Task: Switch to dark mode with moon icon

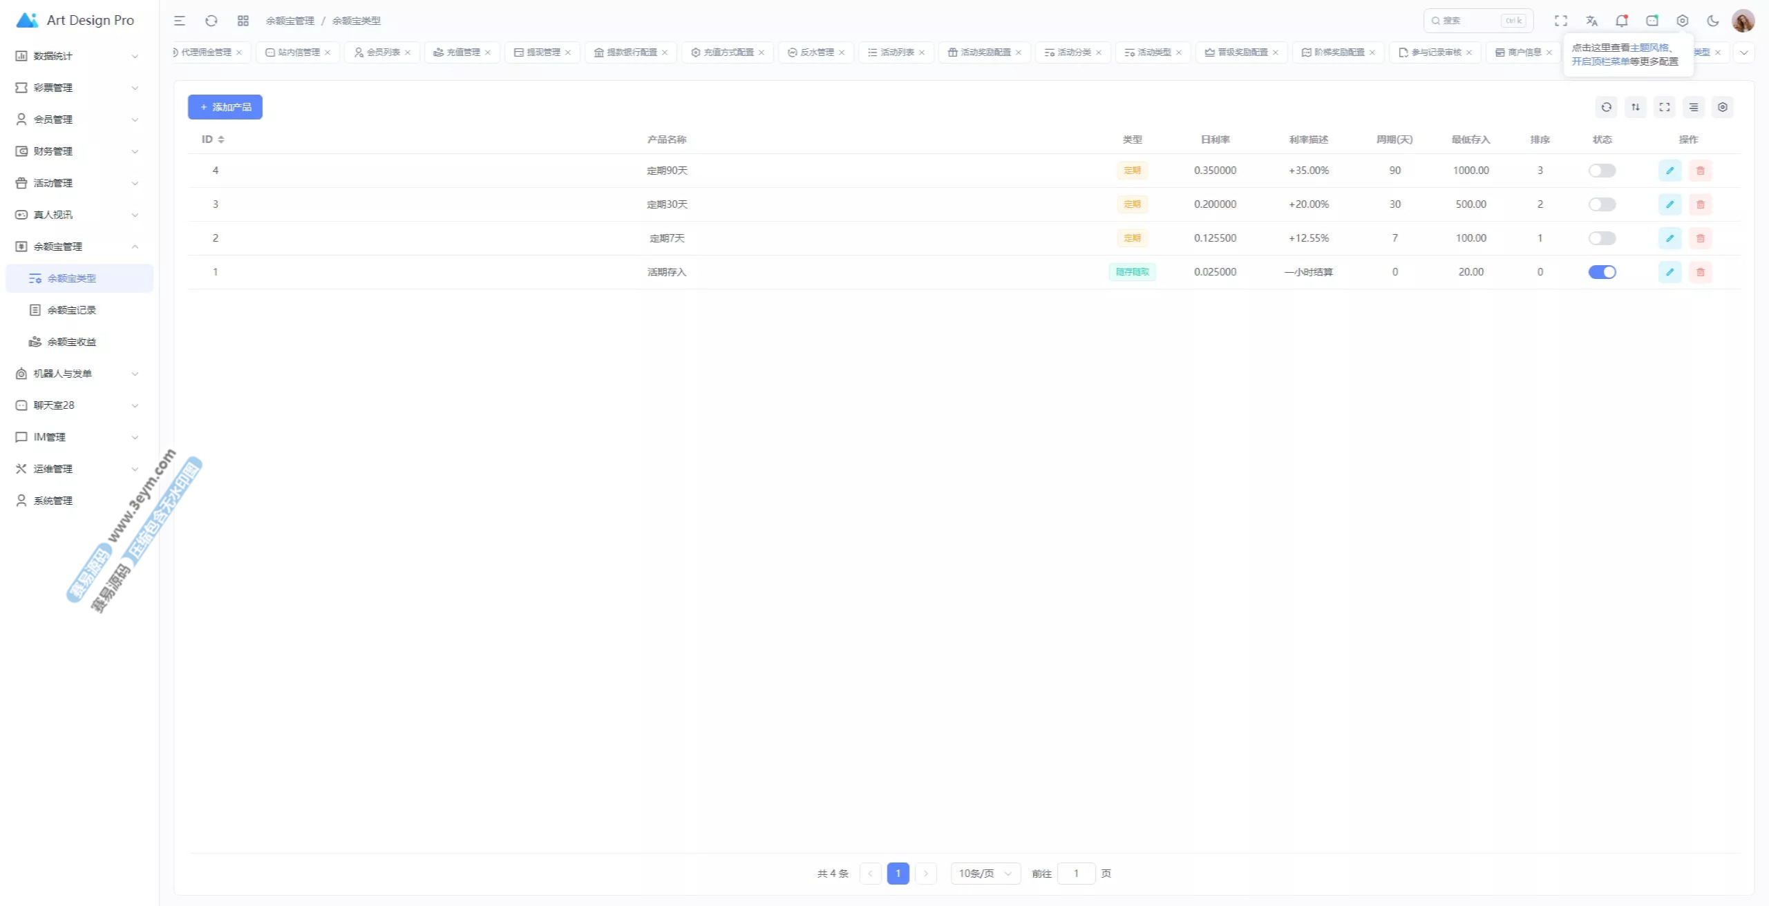Action: click(1712, 21)
